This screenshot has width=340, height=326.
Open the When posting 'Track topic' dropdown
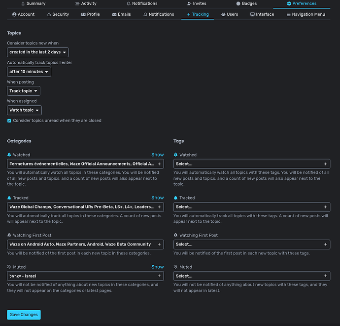tap(24, 91)
